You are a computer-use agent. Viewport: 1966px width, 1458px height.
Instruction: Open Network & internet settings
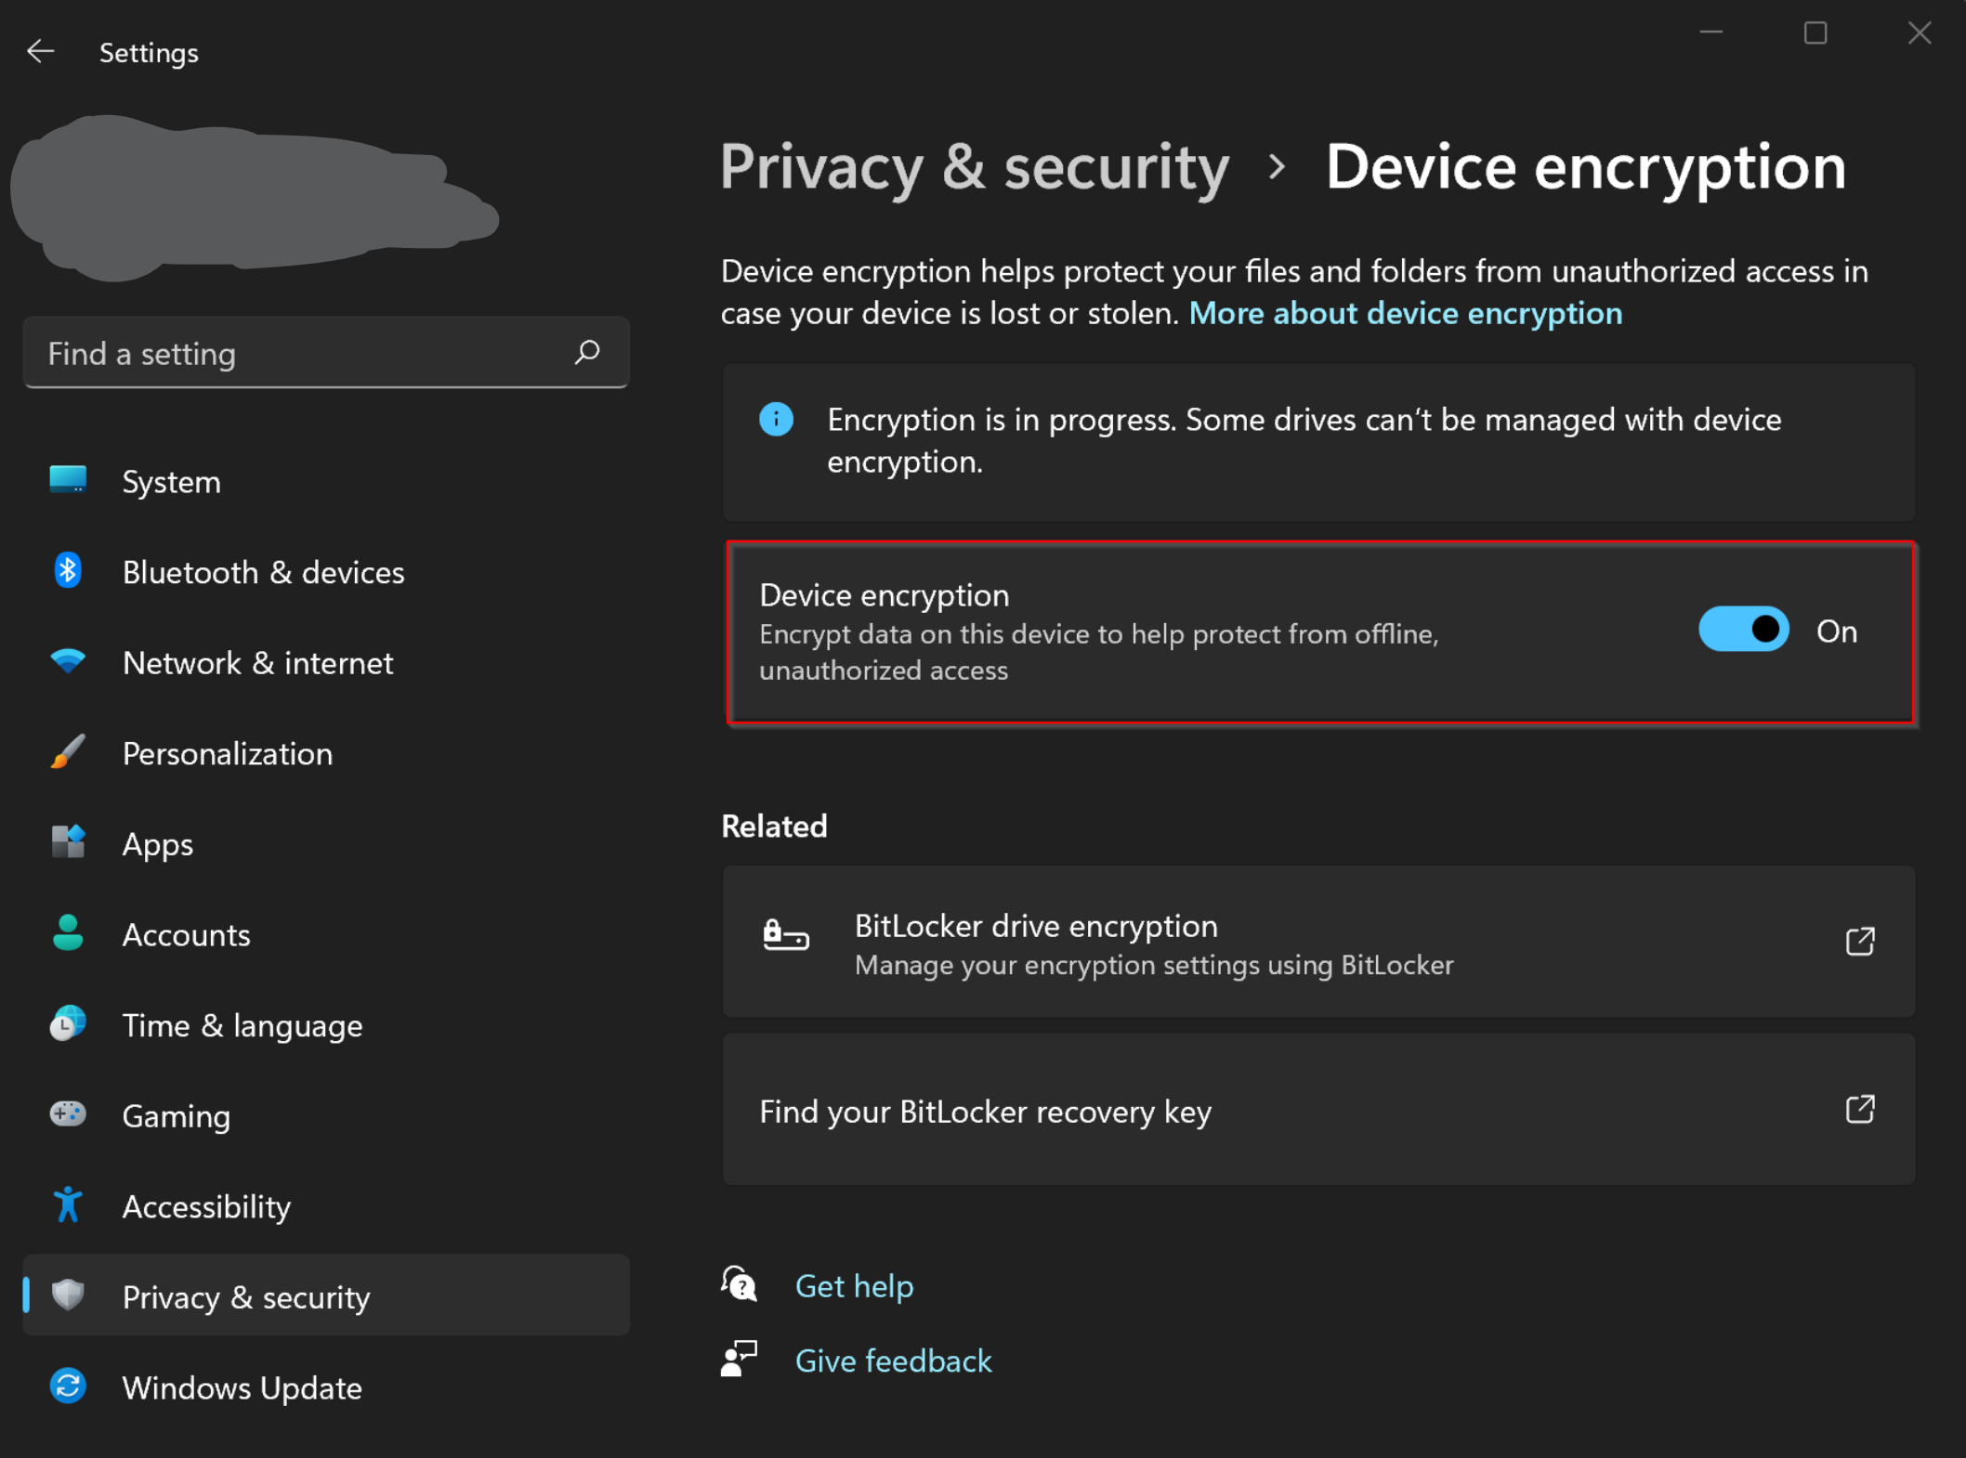click(x=326, y=662)
